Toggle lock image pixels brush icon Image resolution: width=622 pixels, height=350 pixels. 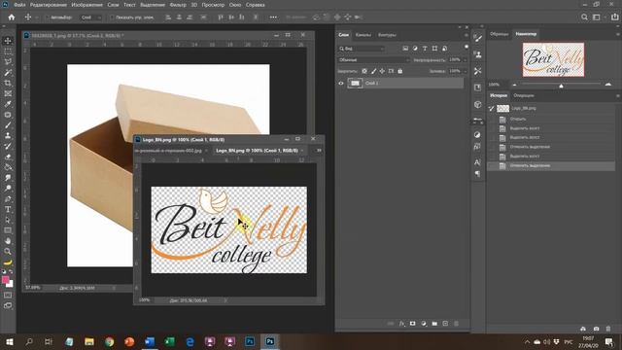[373, 71]
